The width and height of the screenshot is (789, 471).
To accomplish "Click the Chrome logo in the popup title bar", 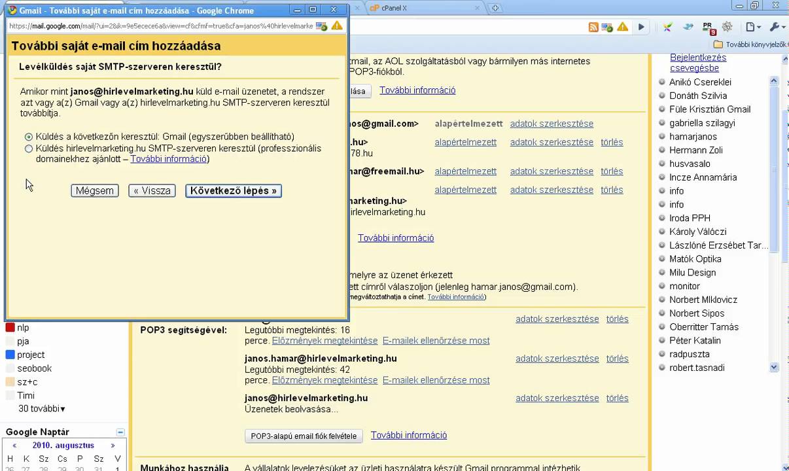I will [12, 10].
